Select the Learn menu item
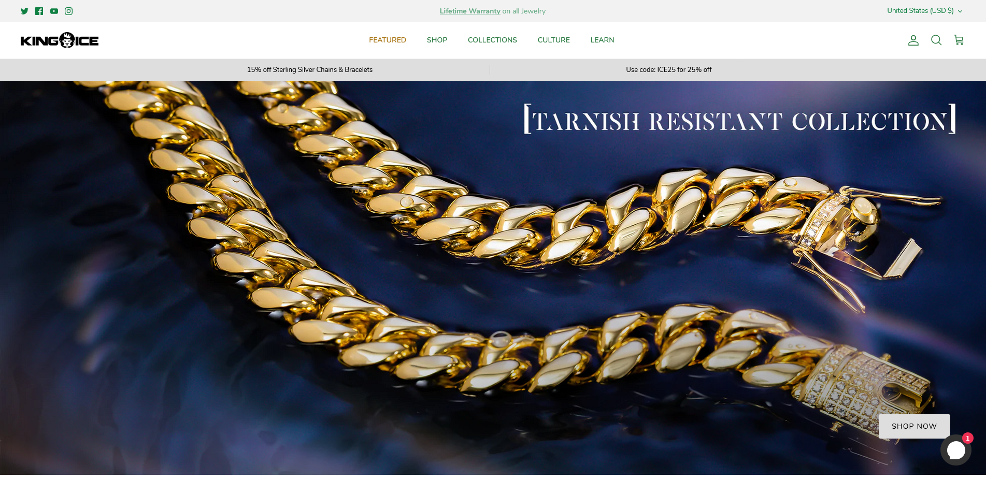The height and width of the screenshot is (480, 986). 602,40
